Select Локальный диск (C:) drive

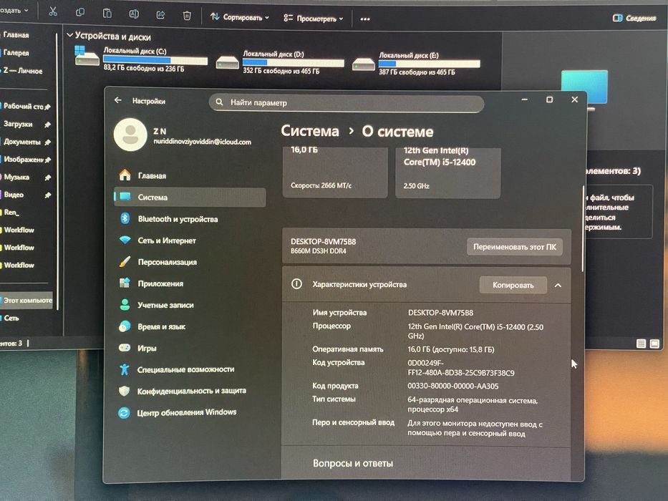point(142,59)
